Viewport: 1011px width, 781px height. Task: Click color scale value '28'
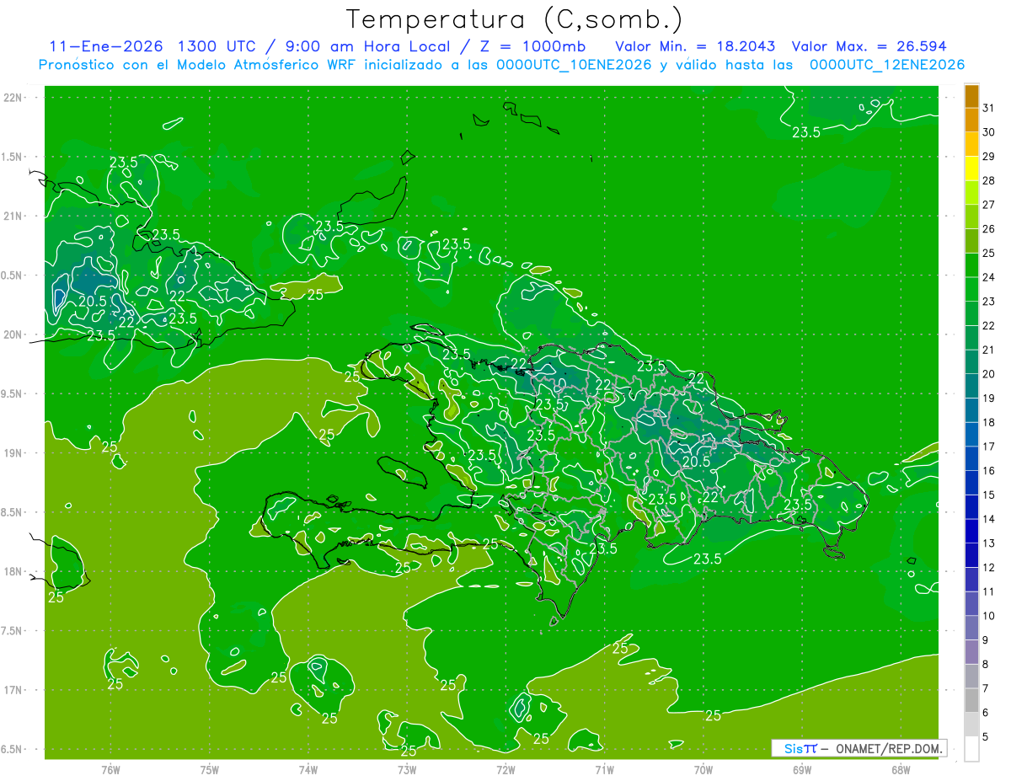(x=989, y=180)
